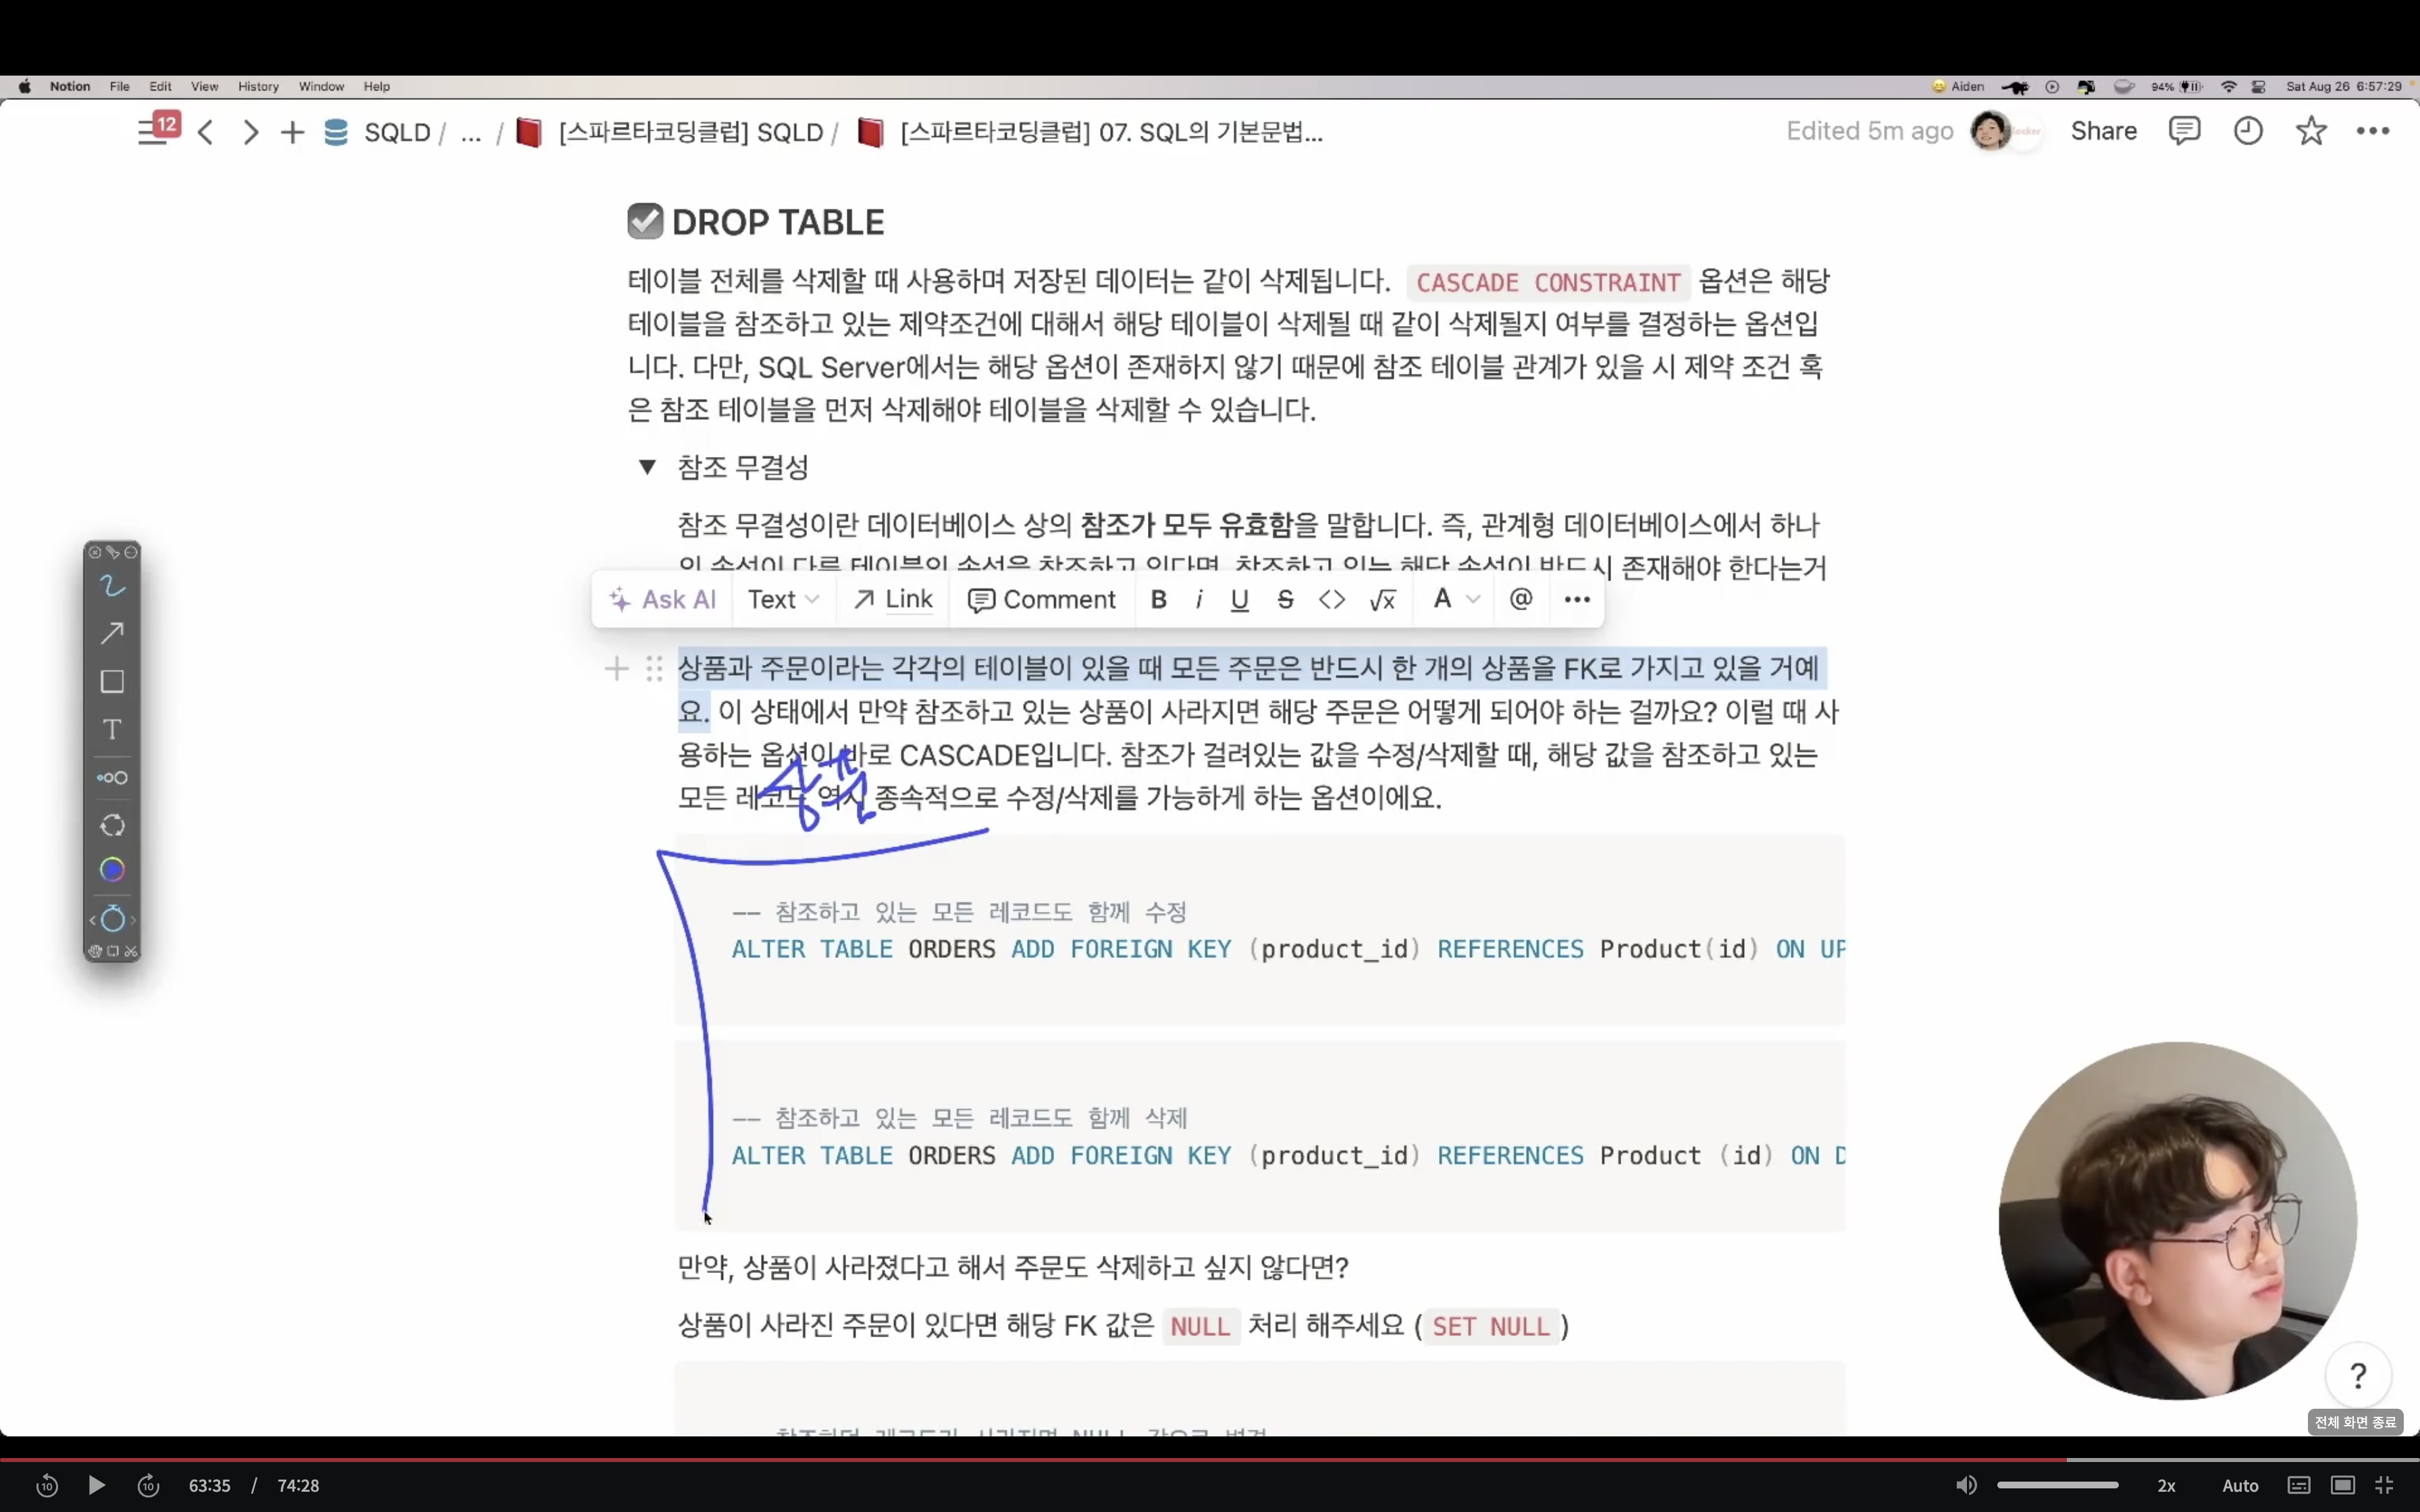Click Ask AI in the formatting toolbar
2420x1512 pixels.
click(662, 599)
